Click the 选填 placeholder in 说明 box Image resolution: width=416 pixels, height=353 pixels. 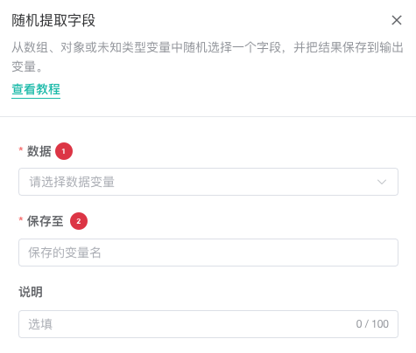click(x=40, y=324)
